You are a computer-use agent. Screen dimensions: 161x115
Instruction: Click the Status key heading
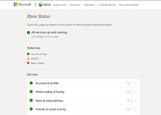pyautogui.click(x=34, y=48)
